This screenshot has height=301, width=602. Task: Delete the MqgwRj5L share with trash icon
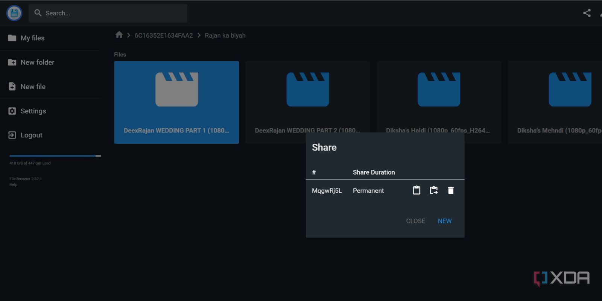coord(451,190)
